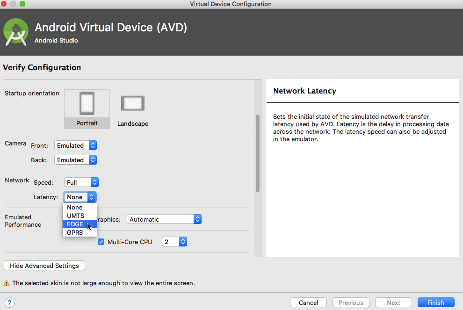Click the yellow warning triangle icon

(x=7, y=283)
